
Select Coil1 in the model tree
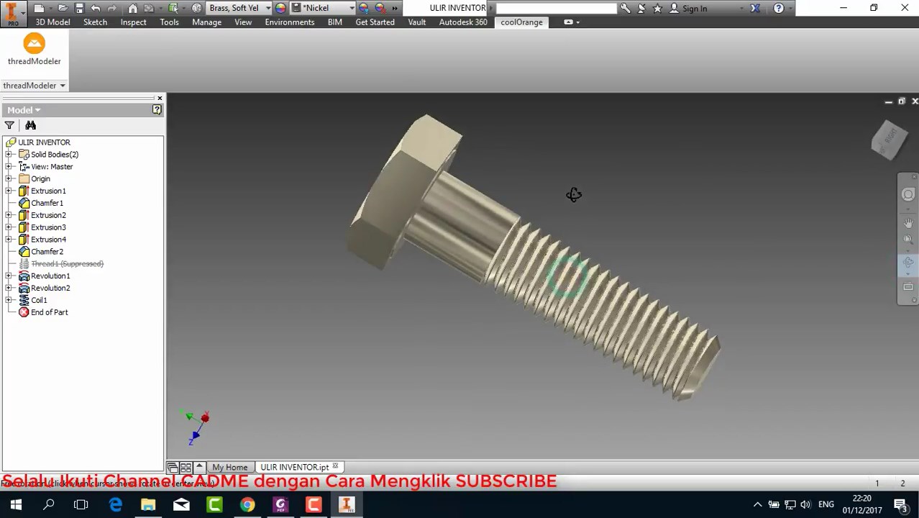click(39, 300)
